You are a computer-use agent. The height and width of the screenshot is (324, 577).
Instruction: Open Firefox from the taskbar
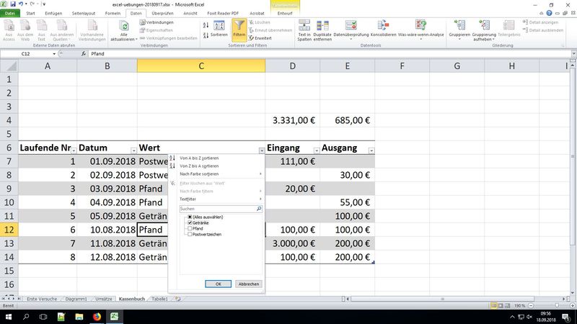coord(97,316)
